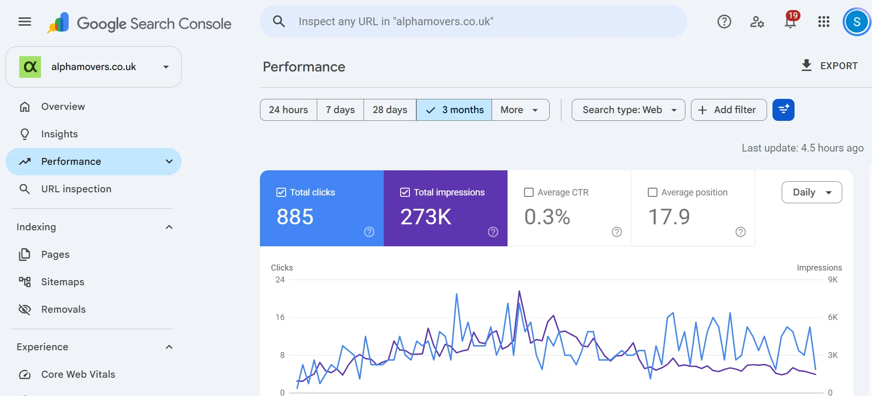
Task: Open the Help question mark icon
Action: coord(724,22)
